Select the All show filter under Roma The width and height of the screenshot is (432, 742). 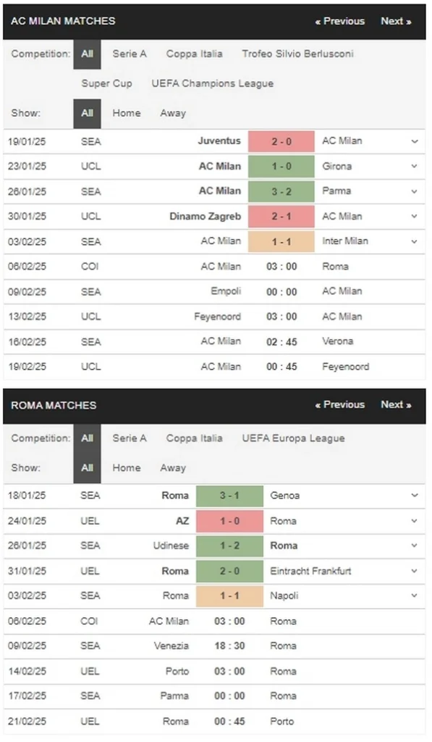(x=87, y=468)
